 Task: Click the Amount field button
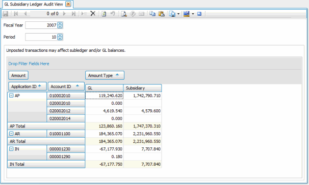pyautogui.click(x=18, y=75)
